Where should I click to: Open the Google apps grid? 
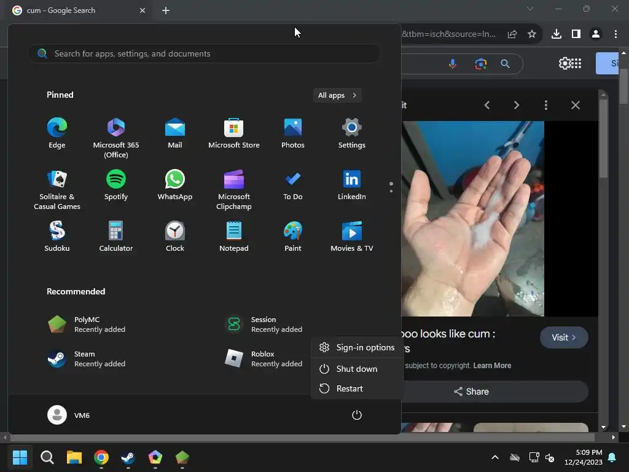[576, 63]
